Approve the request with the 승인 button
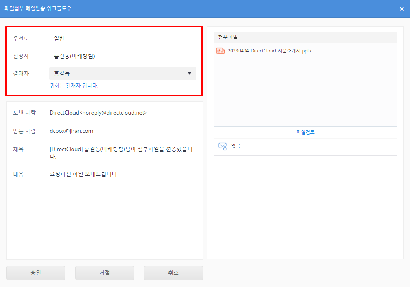Screen dimensions: 410x287 36,273
